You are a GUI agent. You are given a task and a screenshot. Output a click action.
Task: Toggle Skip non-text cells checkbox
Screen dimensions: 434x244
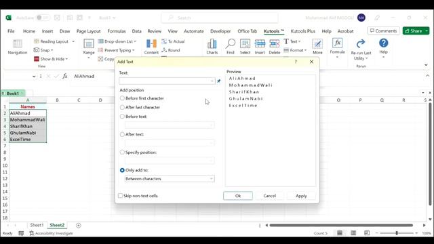click(x=120, y=196)
